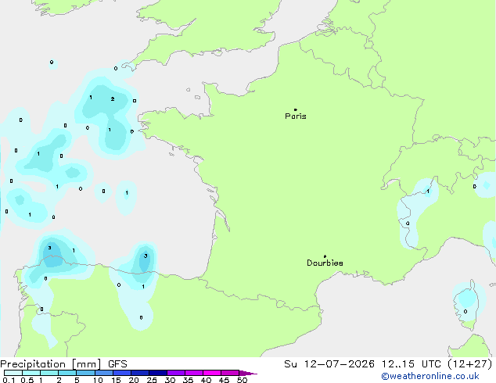Pick the lightest legend swatch from 0.1 to 0.5
496x383 pixels.
pos(13,373)
